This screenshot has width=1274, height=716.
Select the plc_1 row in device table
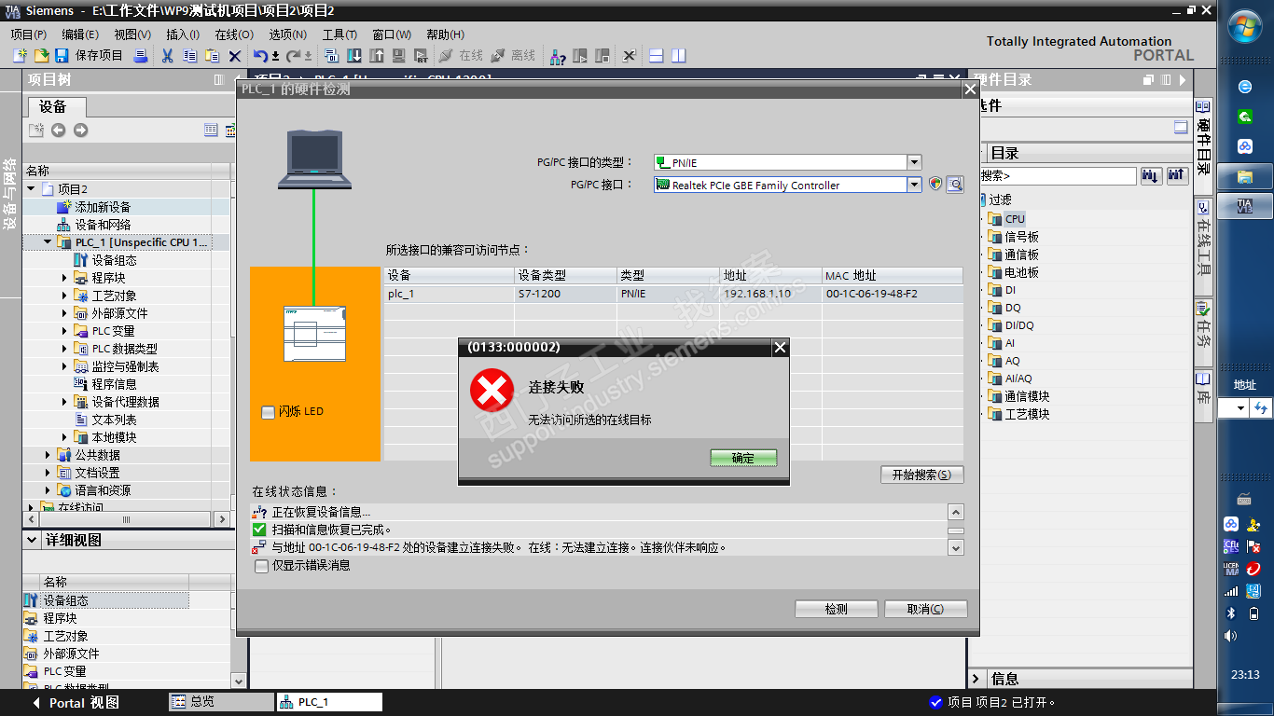673,294
